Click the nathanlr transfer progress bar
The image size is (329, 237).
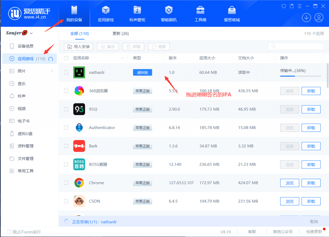click(300, 76)
